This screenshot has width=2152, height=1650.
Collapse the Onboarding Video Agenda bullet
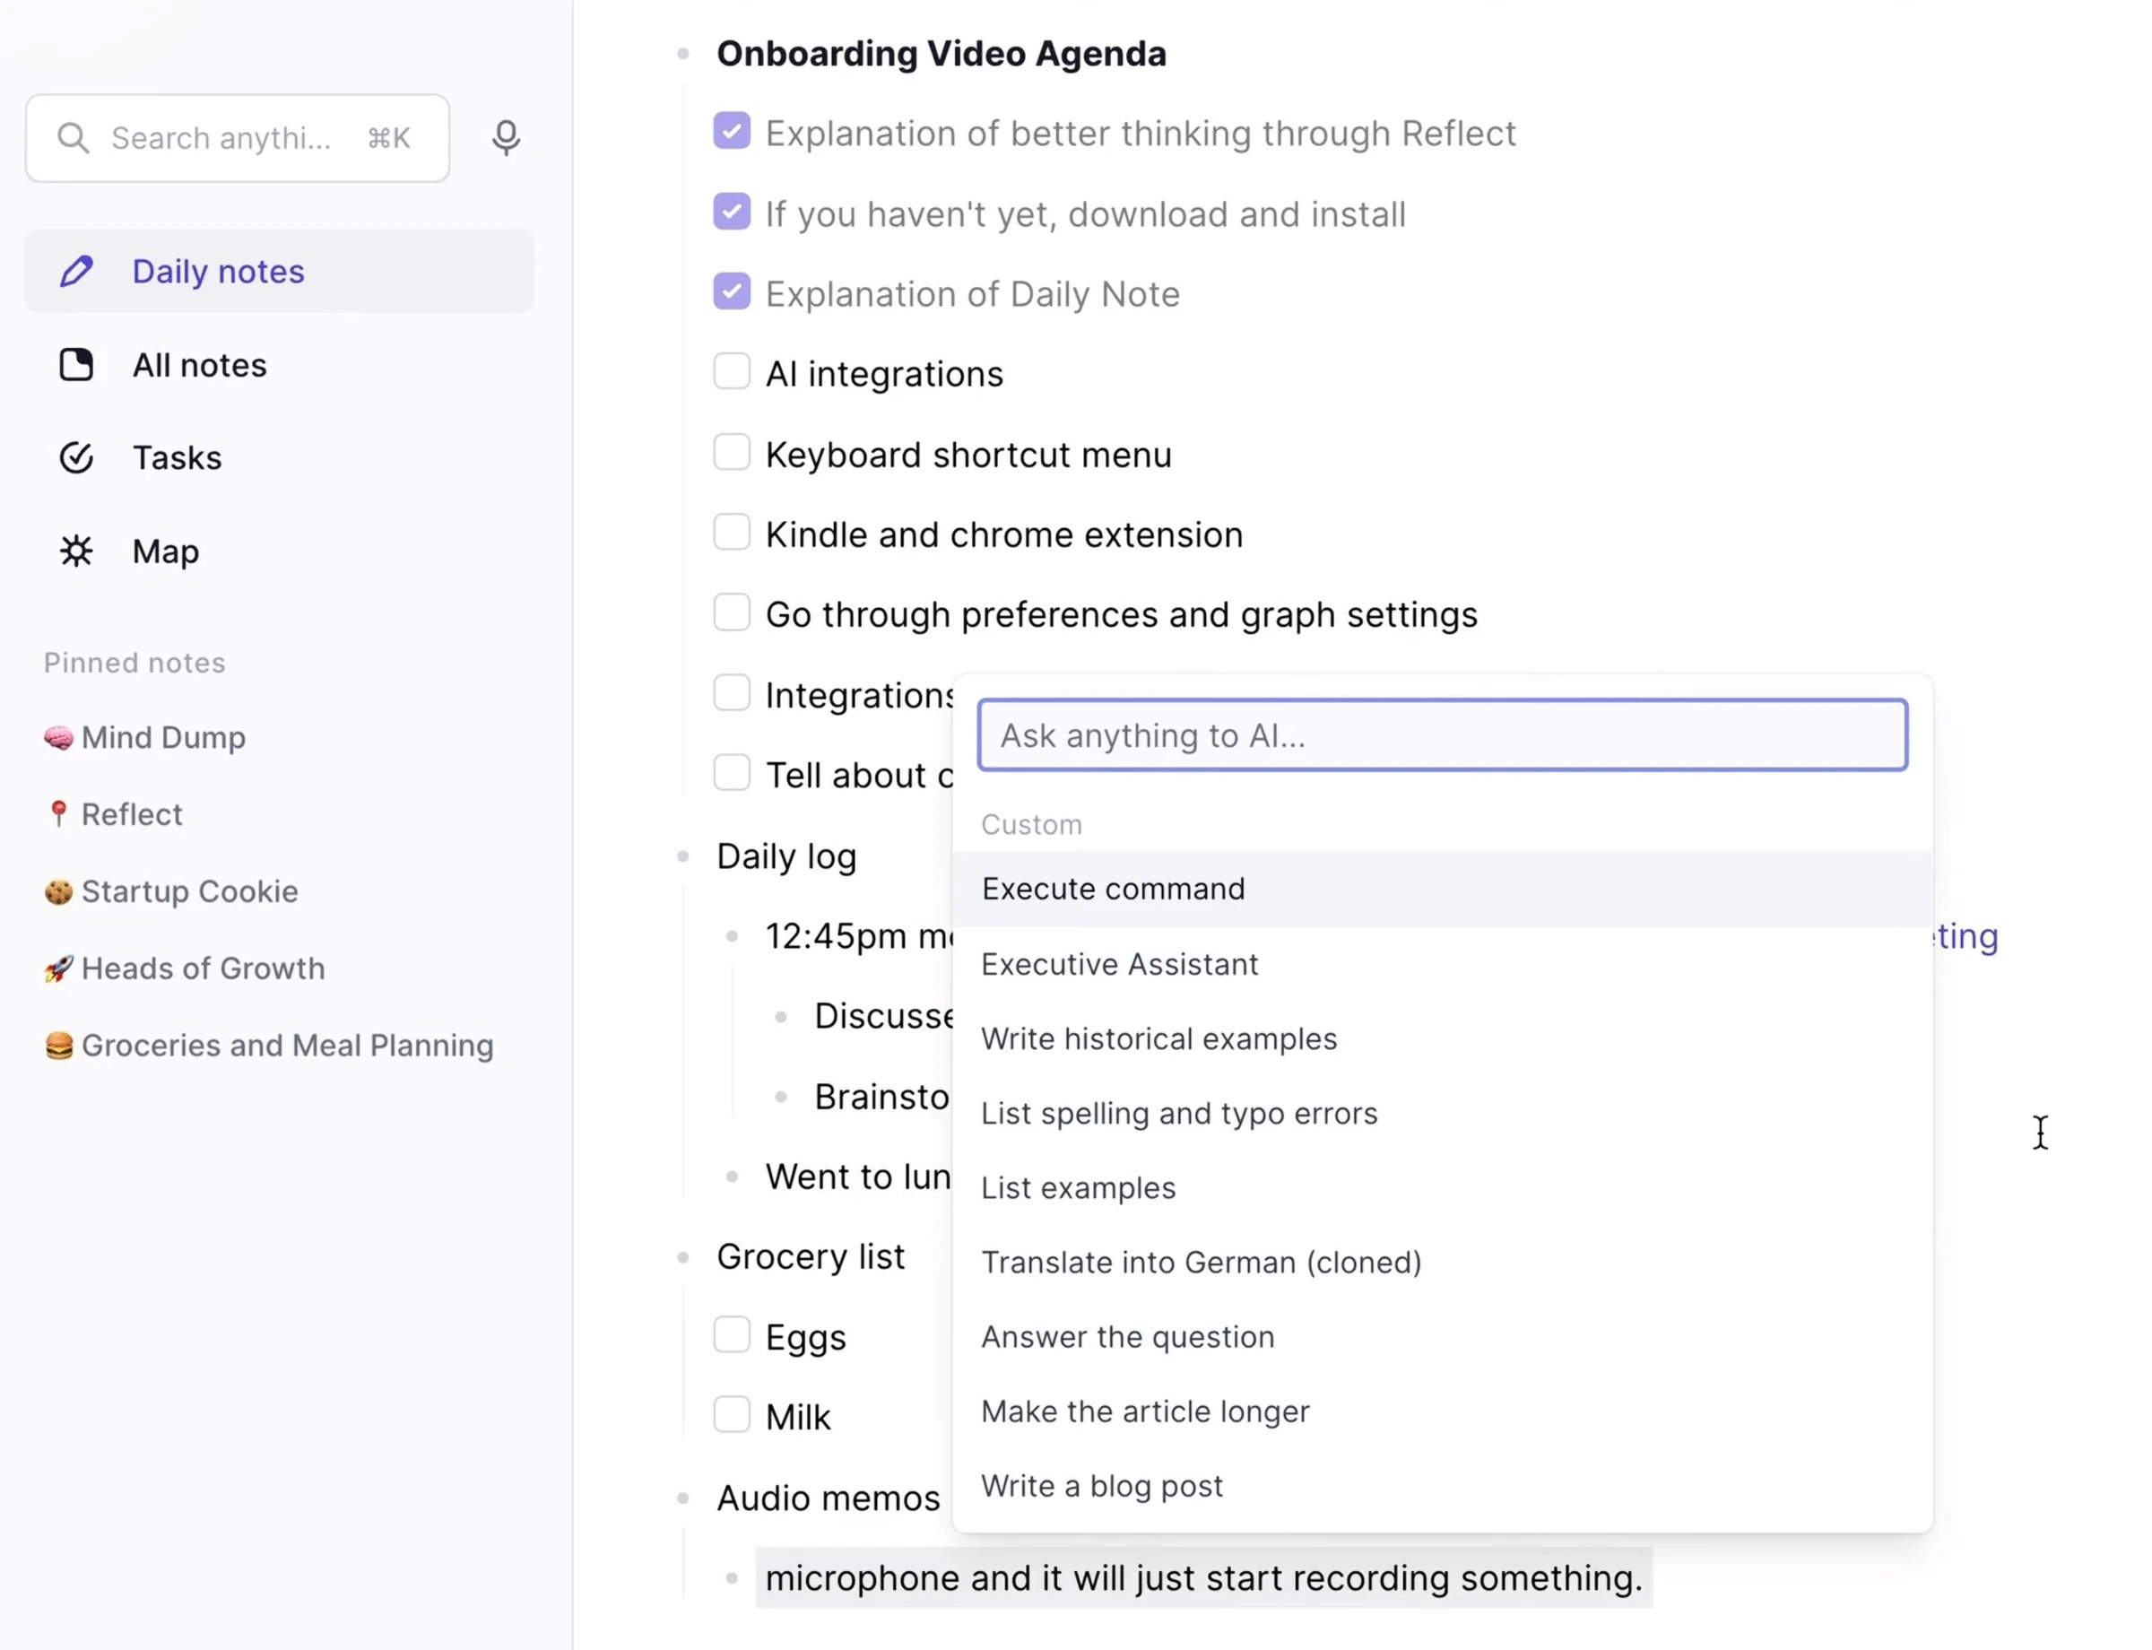click(682, 53)
